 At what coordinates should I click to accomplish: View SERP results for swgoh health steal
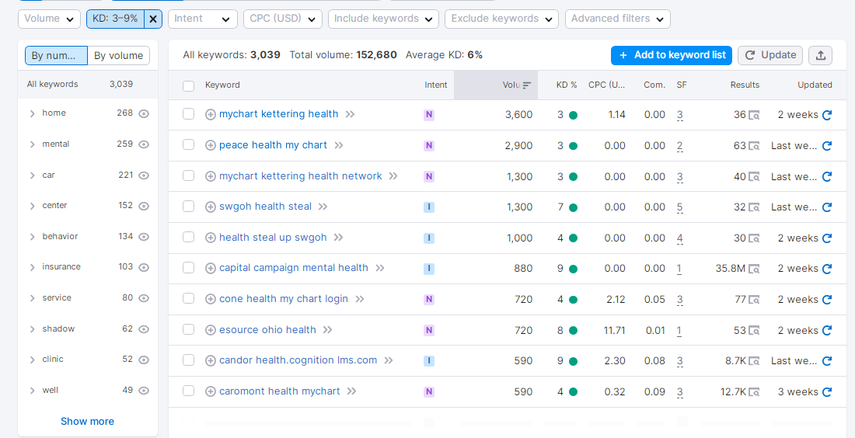pyautogui.click(x=753, y=207)
